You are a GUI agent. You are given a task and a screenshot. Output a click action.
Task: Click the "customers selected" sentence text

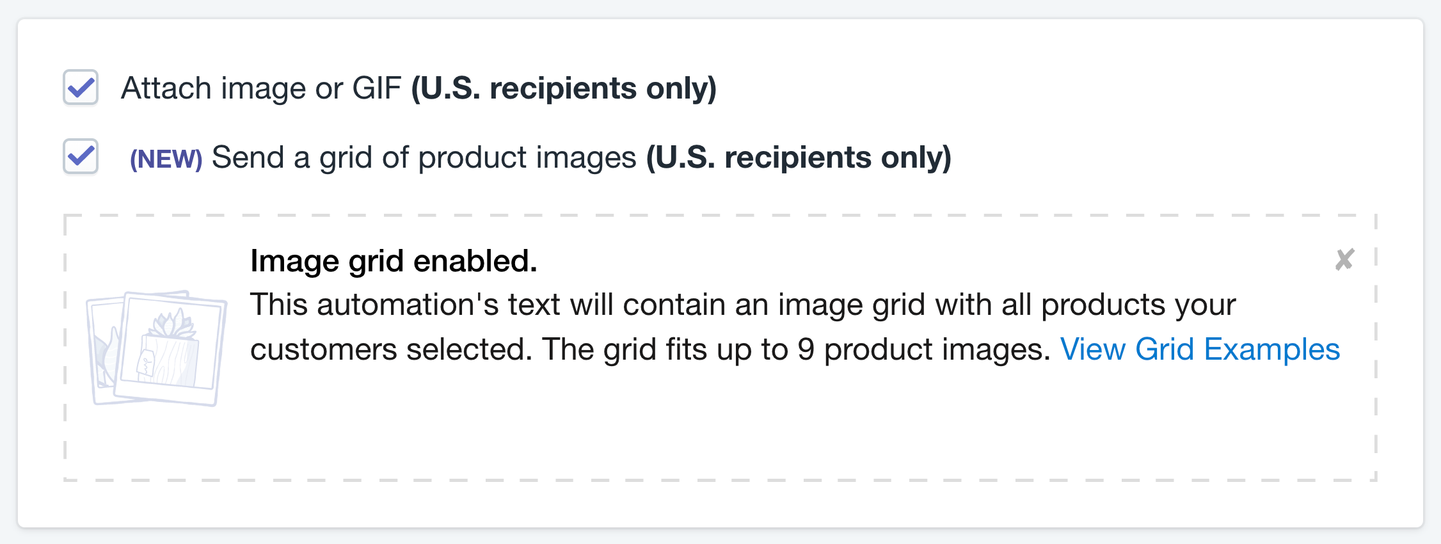[x=390, y=349]
